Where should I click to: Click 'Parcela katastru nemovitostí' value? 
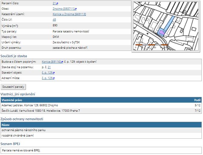71,31
